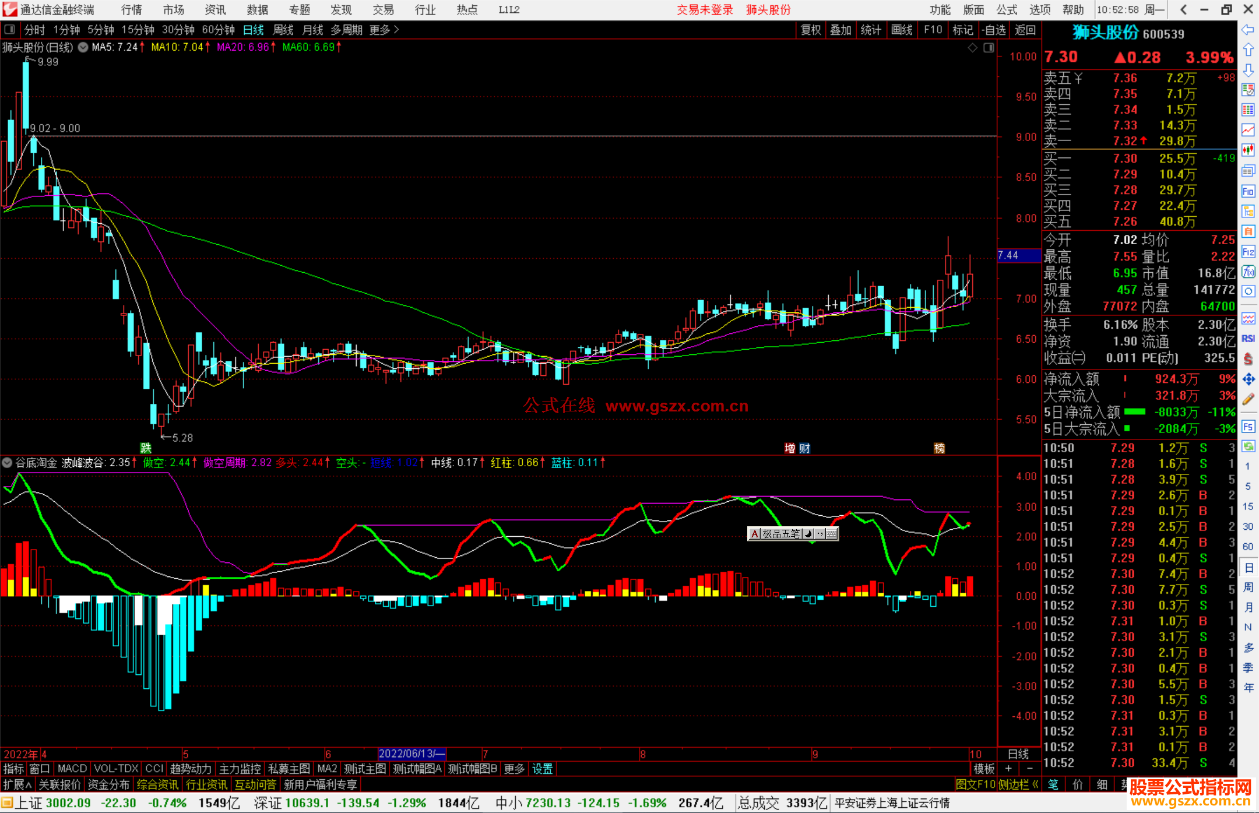Open 更多 in the indicator tab row

pyautogui.click(x=514, y=769)
